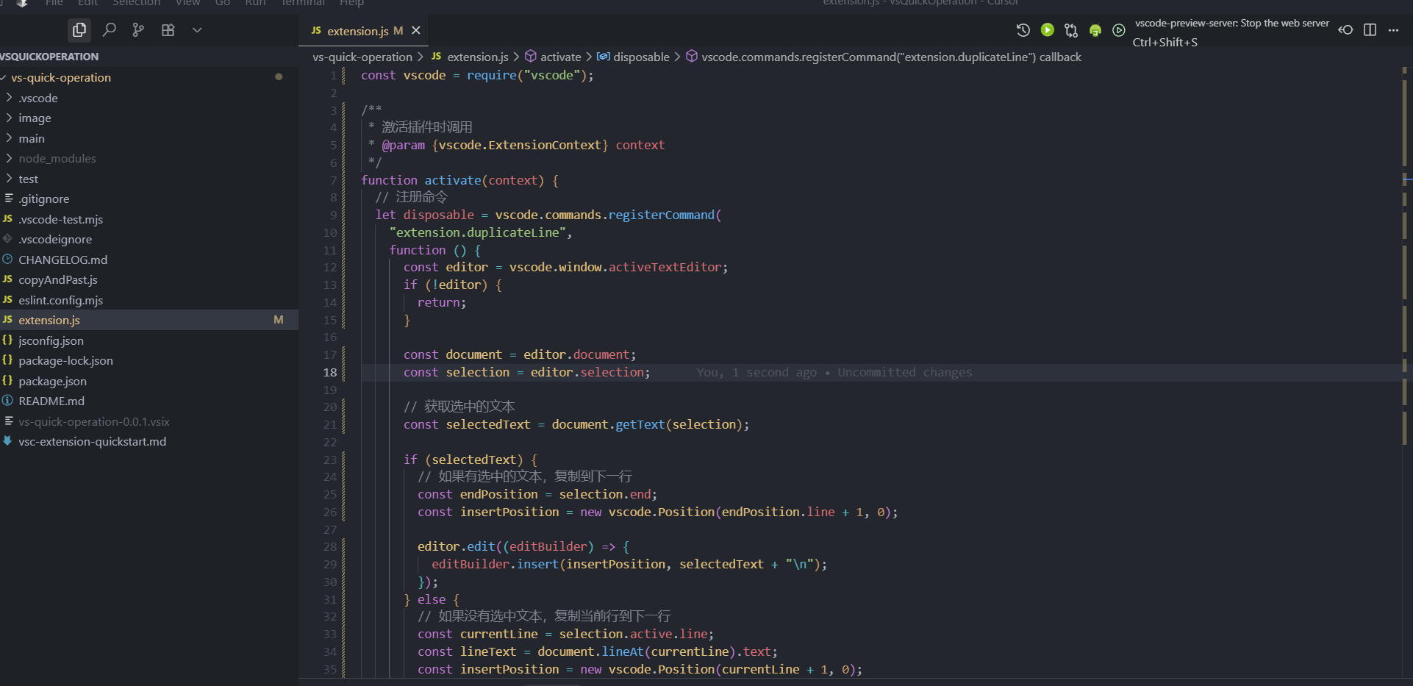Screen dimensions: 1413x686
Task: Open the Selection menu
Action: click(136, 2)
